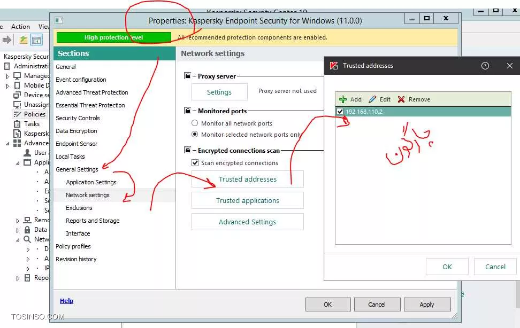This screenshot has height=328, width=520.
Task: Click the High protection level indicator
Action: pos(114,37)
